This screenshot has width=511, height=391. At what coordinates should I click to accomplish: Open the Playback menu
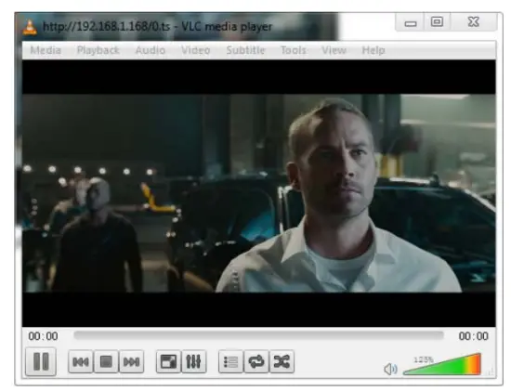tap(98, 50)
